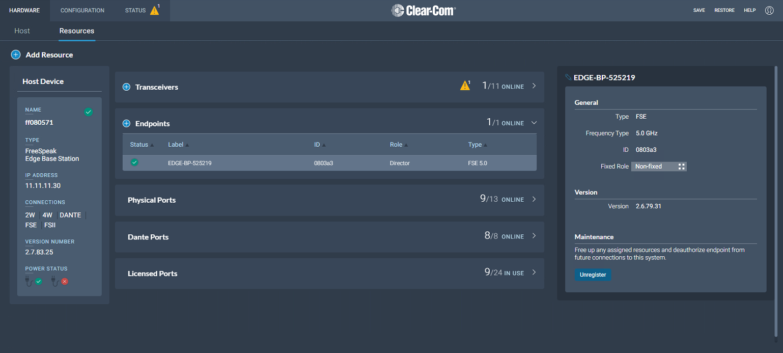This screenshot has height=353, width=783.
Task: Sort endpoints by ID column
Action: (320, 145)
